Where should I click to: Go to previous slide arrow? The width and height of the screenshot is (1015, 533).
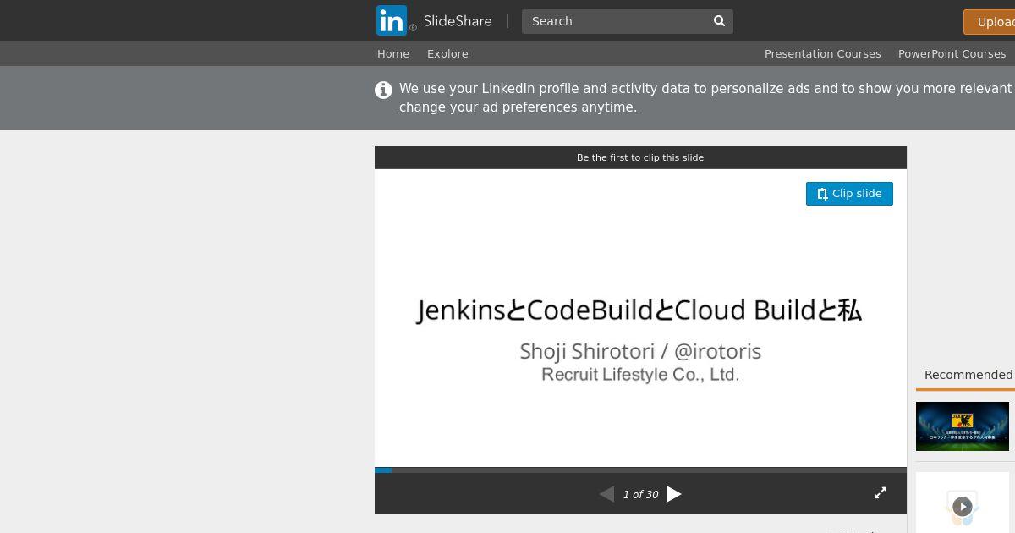tap(606, 494)
